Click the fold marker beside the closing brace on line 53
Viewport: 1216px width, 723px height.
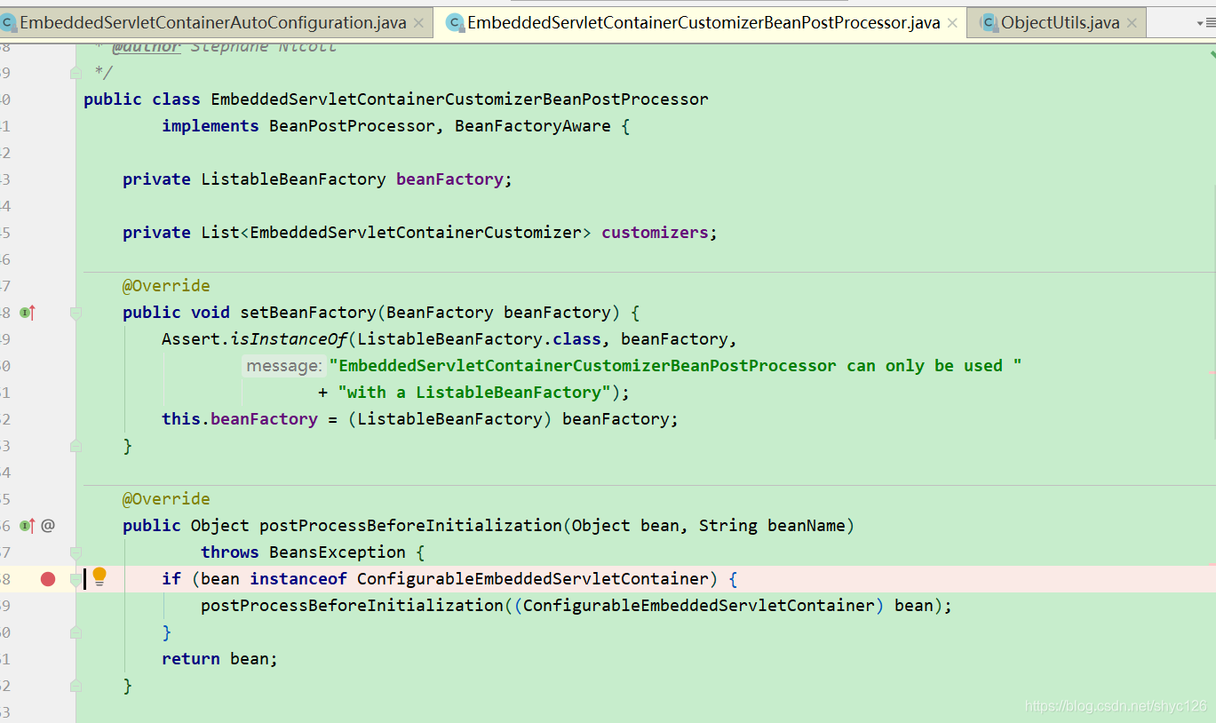[76, 445]
